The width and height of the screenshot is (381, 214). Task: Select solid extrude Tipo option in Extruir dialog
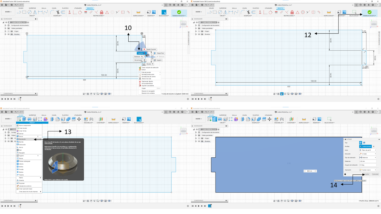click(x=361, y=143)
